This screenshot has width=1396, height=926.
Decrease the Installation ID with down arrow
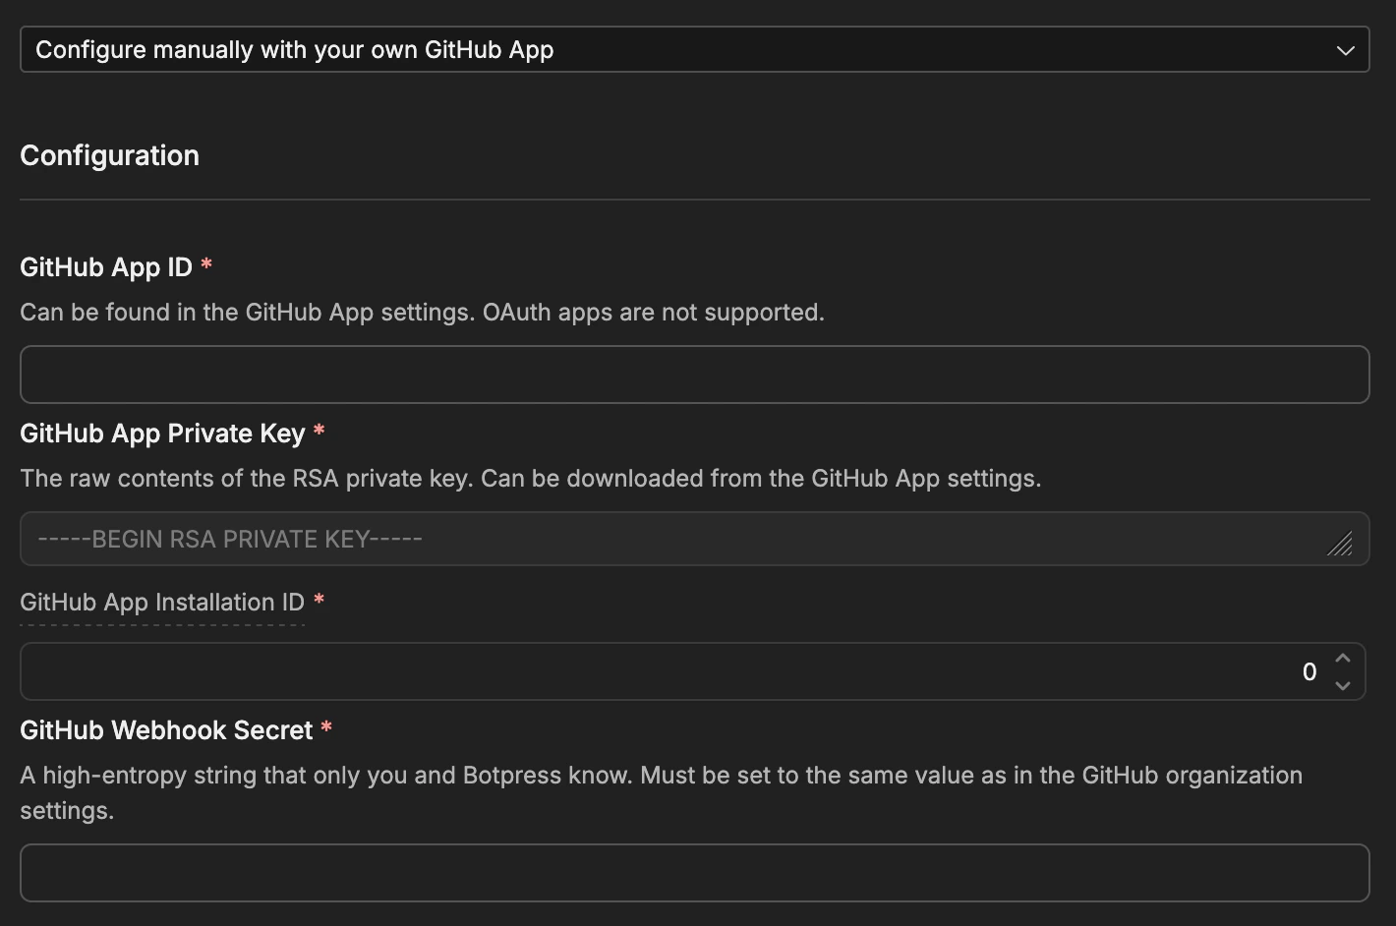pos(1343,685)
